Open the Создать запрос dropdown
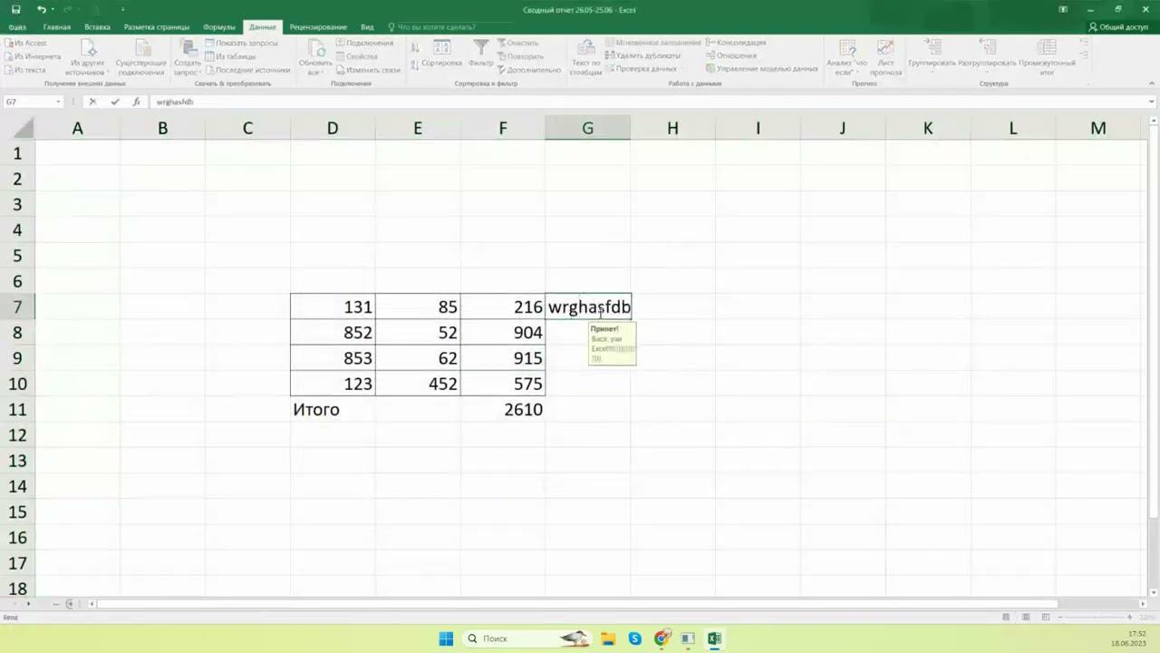Viewport: 1160px width, 653px height. click(x=188, y=57)
